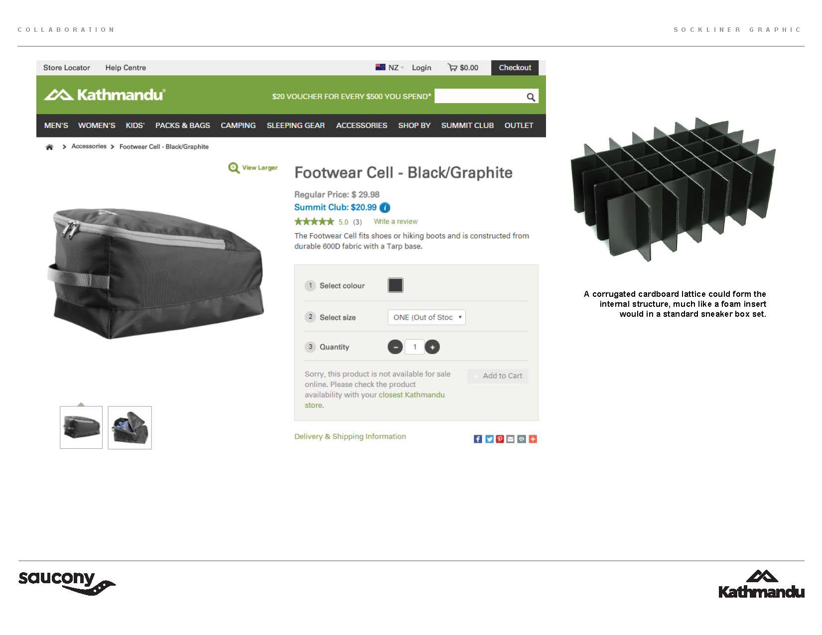This screenshot has height=635, width=822.
Task: Open the shopping cart icon
Action: (452, 68)
